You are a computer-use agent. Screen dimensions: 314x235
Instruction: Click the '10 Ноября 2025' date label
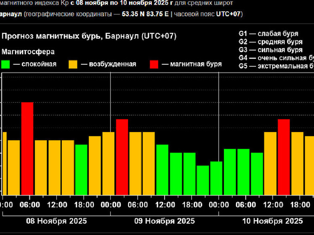[273, 221]
